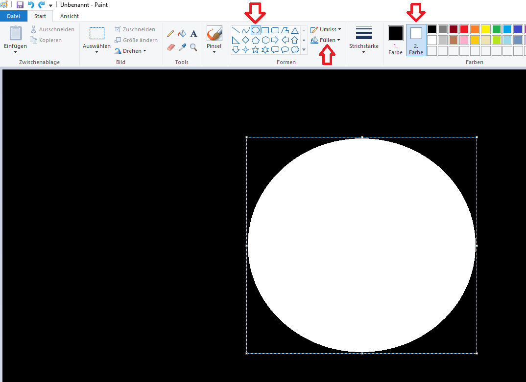The width and height of the screenshot is (526, 382).
Task: Choose the Down arrow shape
Action: click(x=236, y=49)
